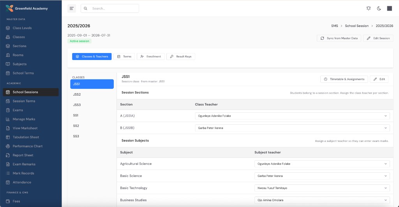
Task: Click the Class Levels sidebar icon
Action: click(8, 28)
